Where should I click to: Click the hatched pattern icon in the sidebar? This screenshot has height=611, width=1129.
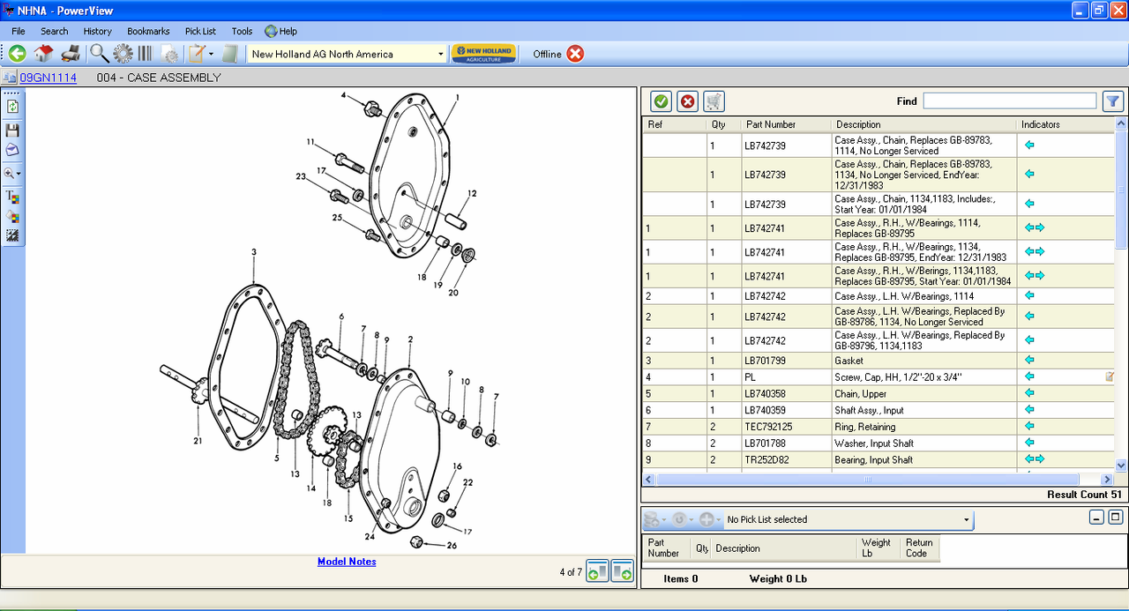point(12,235)
